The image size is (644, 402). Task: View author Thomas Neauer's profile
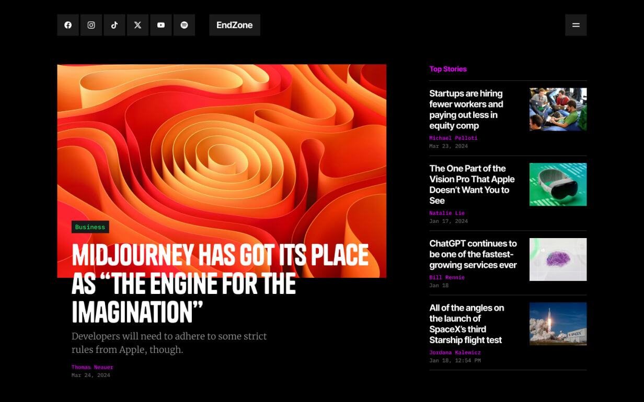pos(93,368)
